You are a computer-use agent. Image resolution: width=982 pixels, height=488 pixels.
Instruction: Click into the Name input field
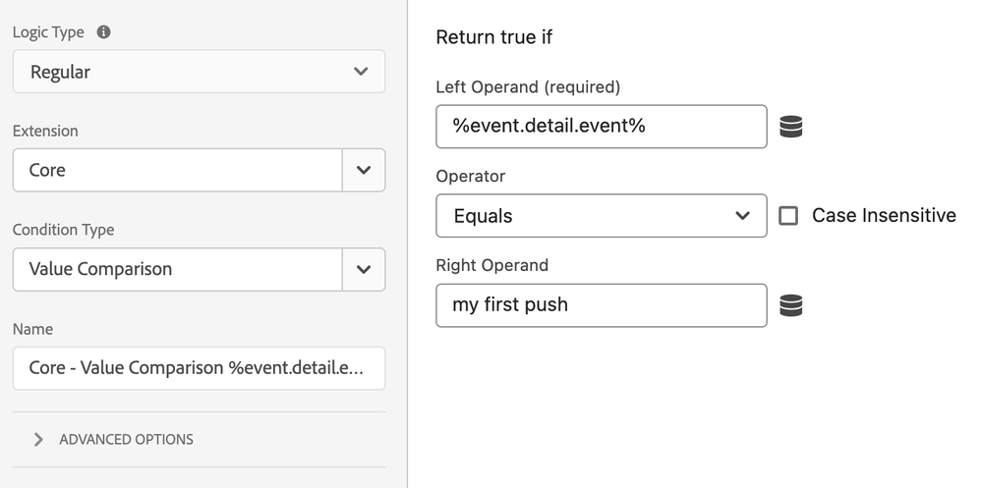pos(199,368)
